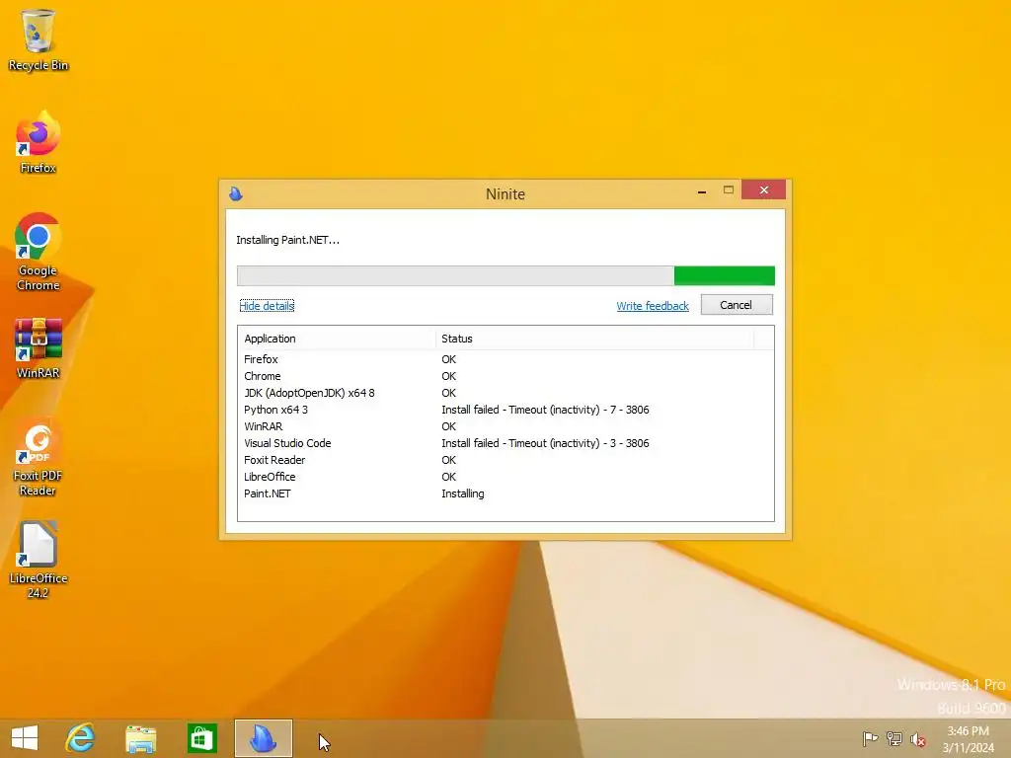Click the Application column header

click(337, 339)
